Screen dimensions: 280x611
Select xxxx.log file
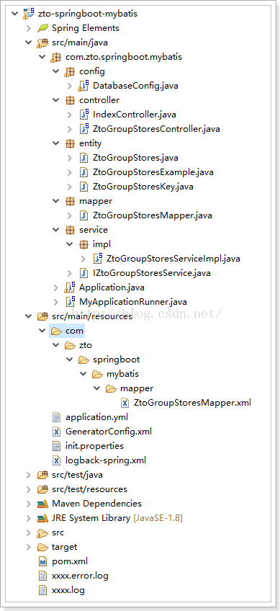click(68, 590)
